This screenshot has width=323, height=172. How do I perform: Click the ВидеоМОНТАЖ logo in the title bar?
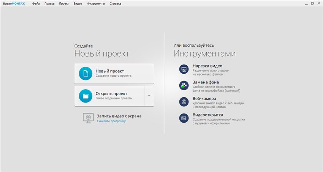coord(14,3)
